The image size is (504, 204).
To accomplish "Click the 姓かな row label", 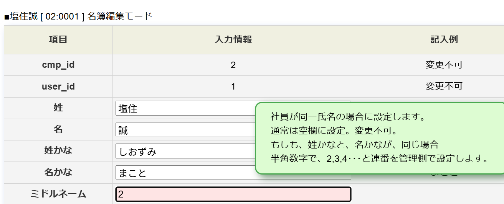I will click(x=58, y=150).
